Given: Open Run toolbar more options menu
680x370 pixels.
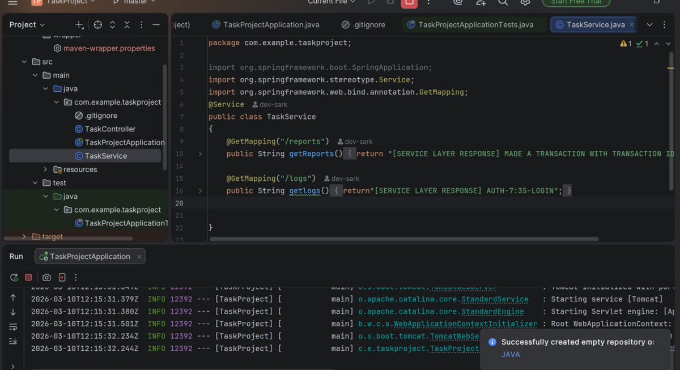Looking at the screenshot, I should pos(76,278).
